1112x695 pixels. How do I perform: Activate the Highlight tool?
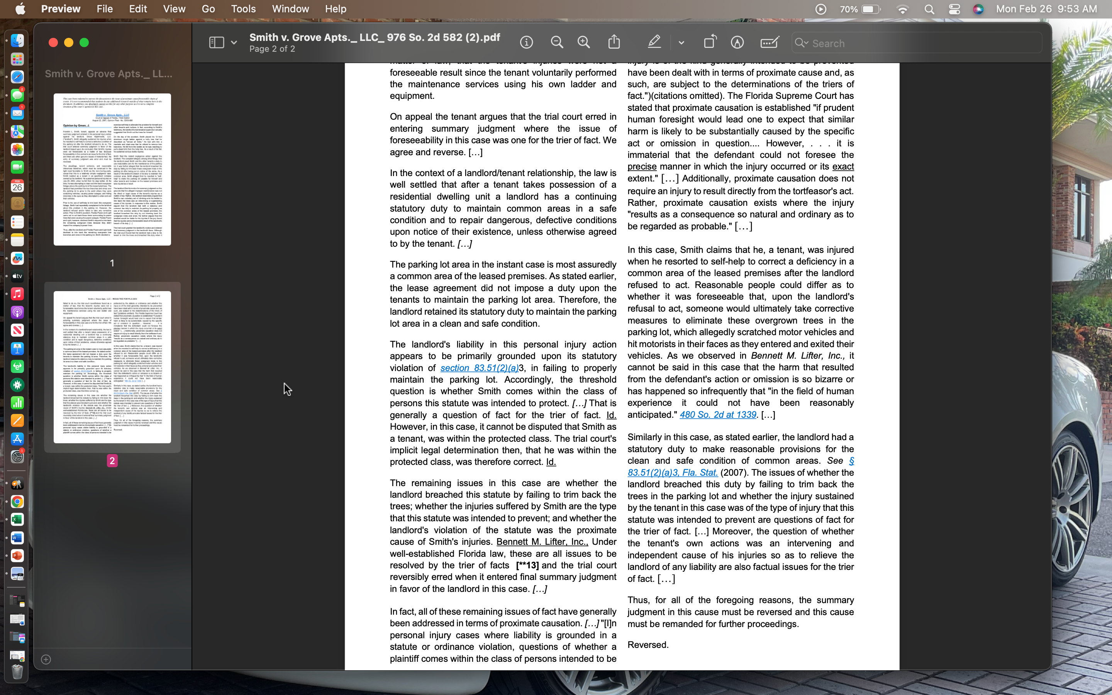click(654, 42)
